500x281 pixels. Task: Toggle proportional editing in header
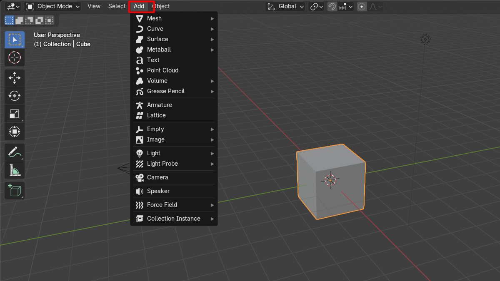[362, 6]
